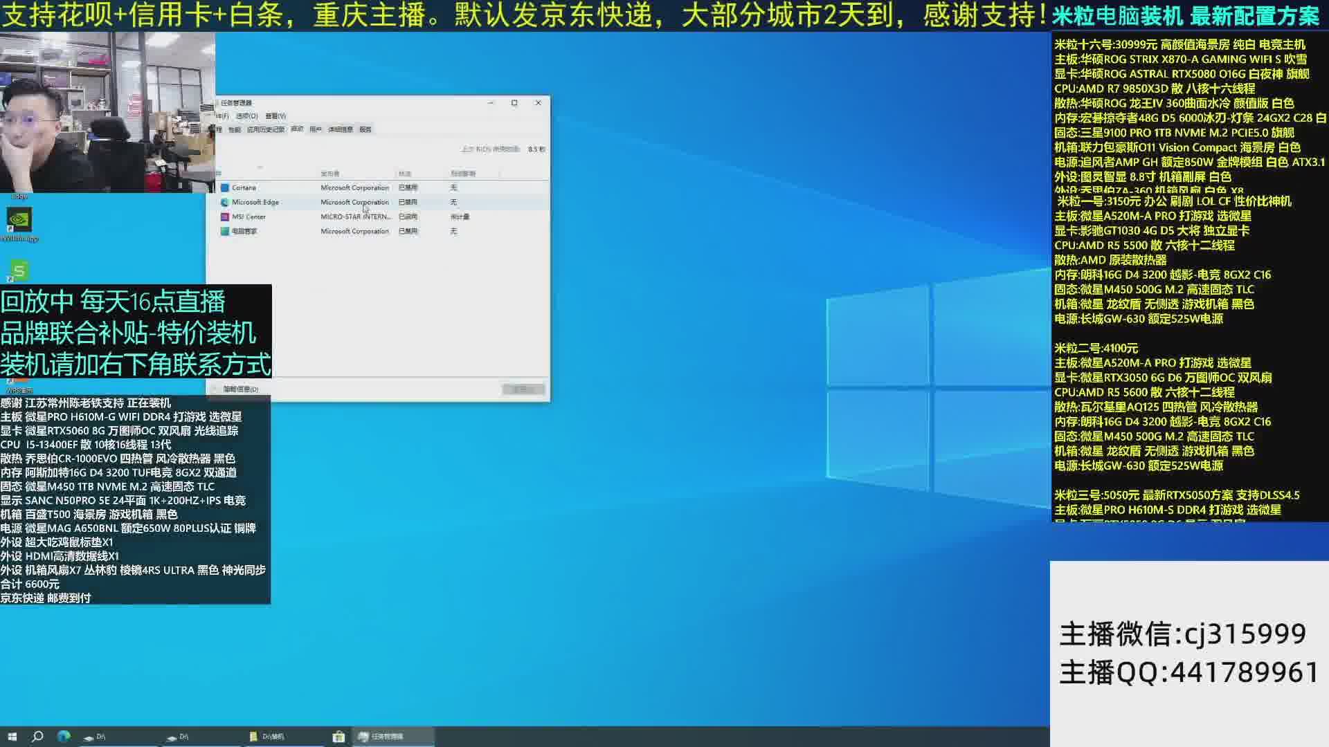The height and width of the screenshot is (747, 1329).
Task: Select the MSI Center startup entry
Action: [248, 216]
